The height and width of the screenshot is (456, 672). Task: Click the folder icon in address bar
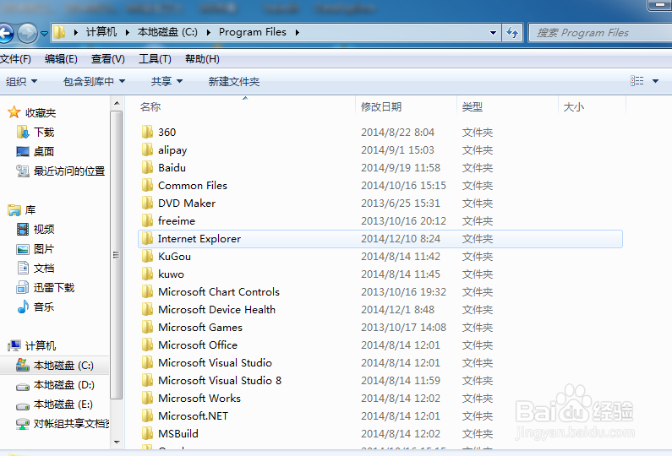coord(59,33)
